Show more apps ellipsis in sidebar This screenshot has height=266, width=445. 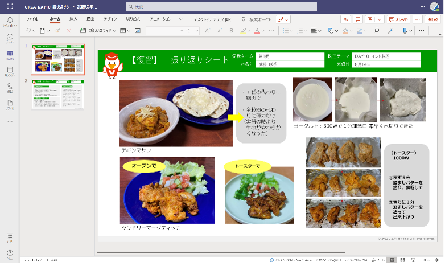pyautogui.click(x=10, y=121)
